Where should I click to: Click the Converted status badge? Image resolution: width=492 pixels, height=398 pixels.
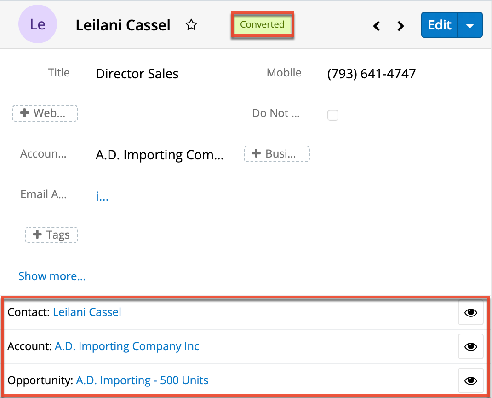click(x=262, y=24)
